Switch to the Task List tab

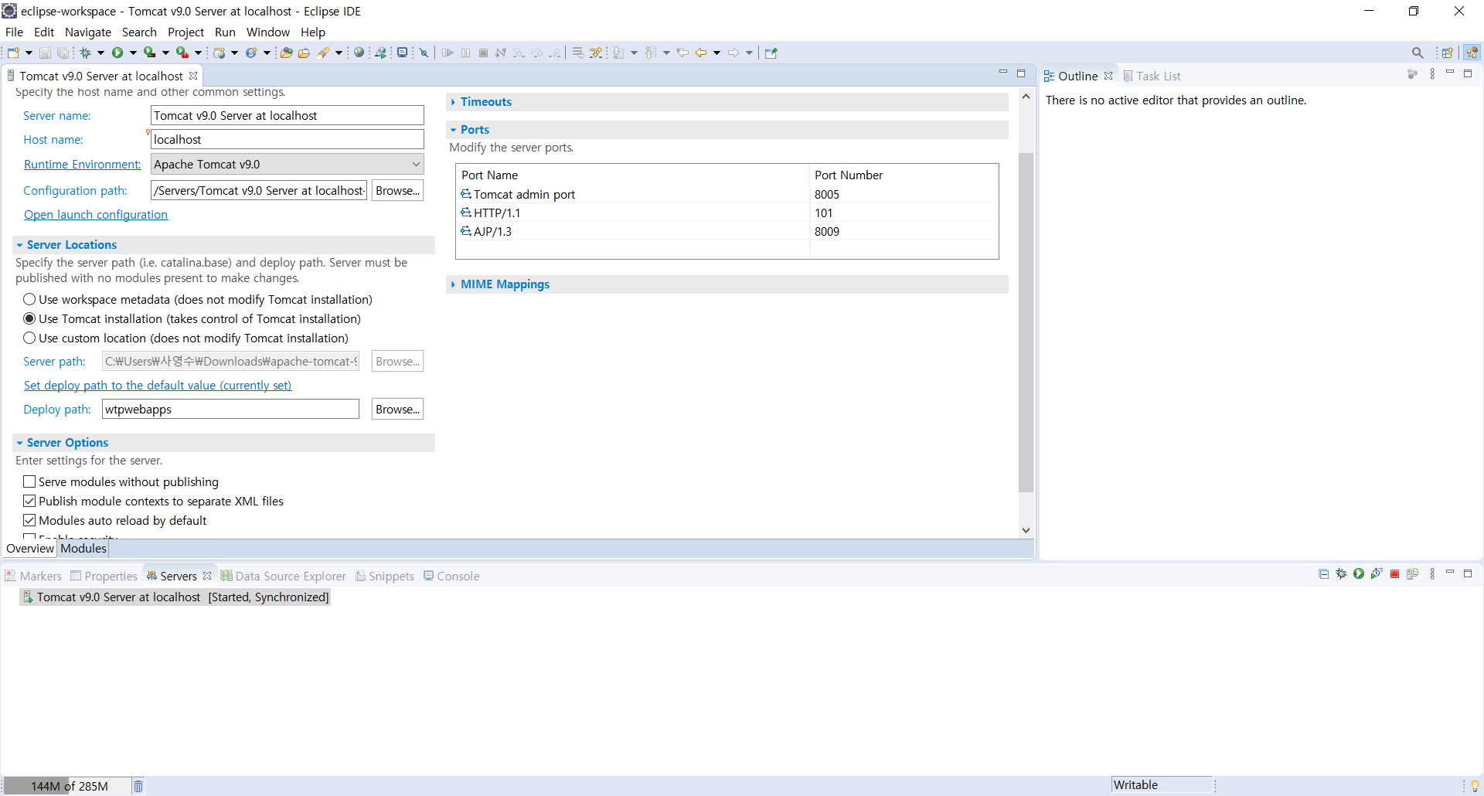click(x=1152, y=76)
